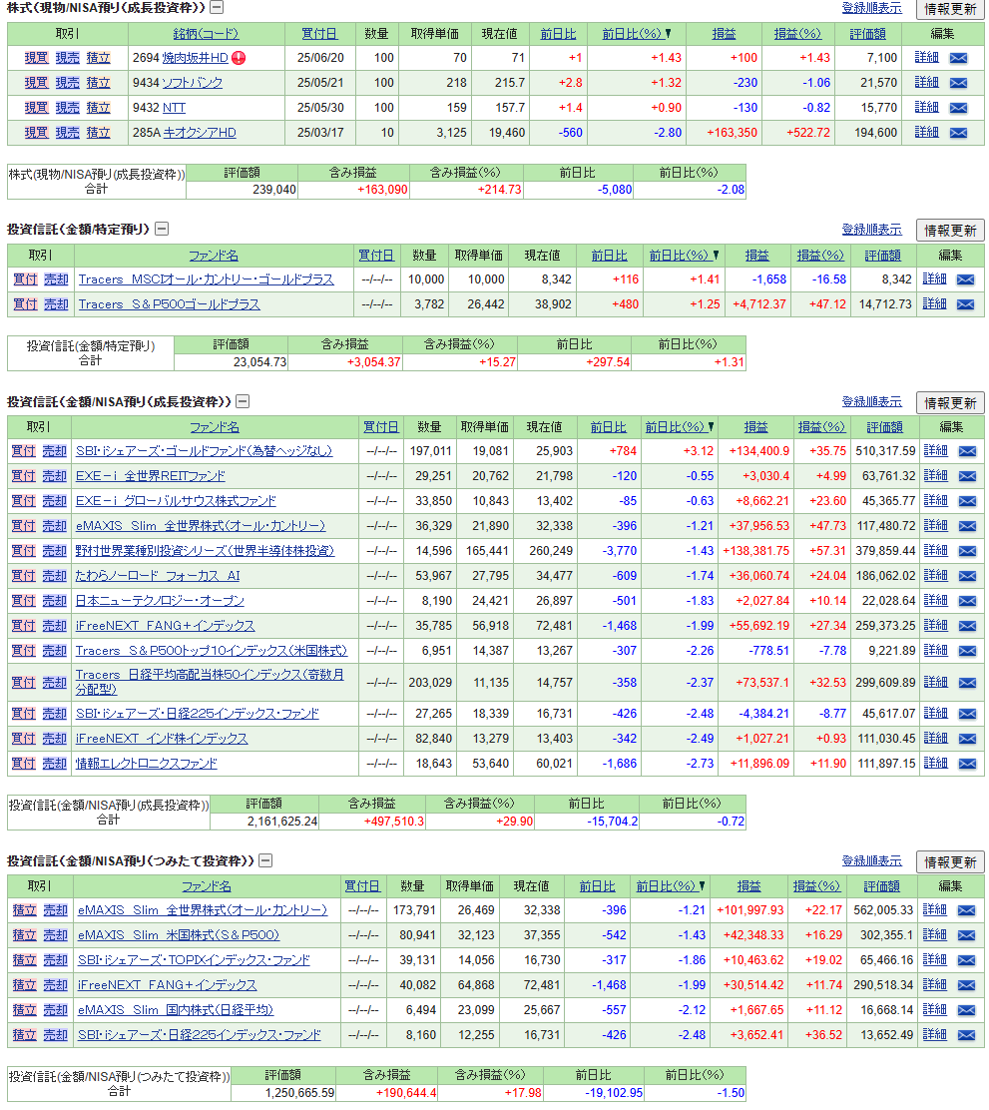Click 売却 for SBI・iシェアーズ・ゴールドファンド
Image resolution: width=989 pixels, height=1110 pixels.
[x=54, y=451]
